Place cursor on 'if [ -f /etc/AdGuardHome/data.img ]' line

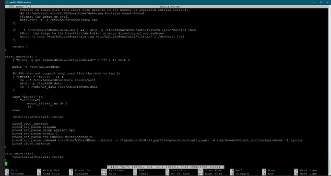point(104,30)
